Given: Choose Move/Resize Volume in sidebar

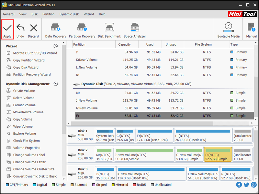Looking at the screenshot, I should click(x=28, y=112).
